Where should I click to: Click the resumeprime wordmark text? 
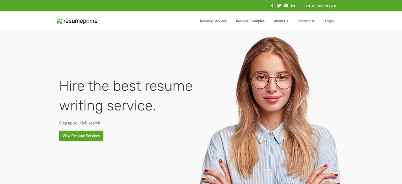coord(80,21)
